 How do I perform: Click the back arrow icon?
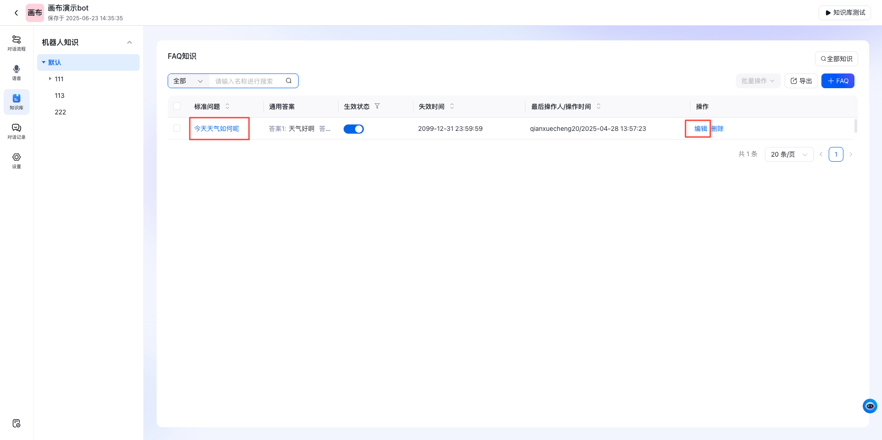[16, 13]
